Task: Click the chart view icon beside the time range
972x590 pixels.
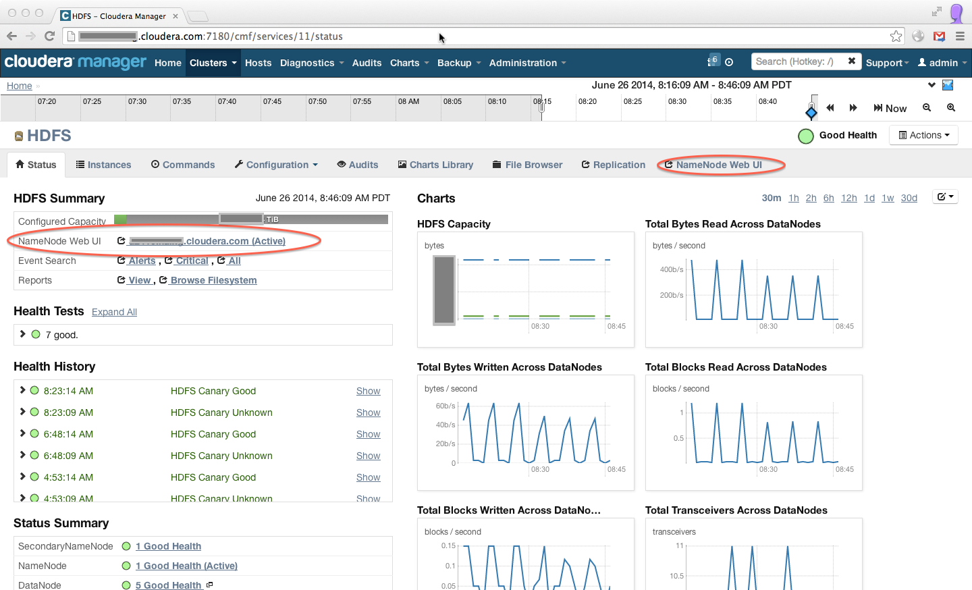Action: pyautogui.click(x=948, y=85)
